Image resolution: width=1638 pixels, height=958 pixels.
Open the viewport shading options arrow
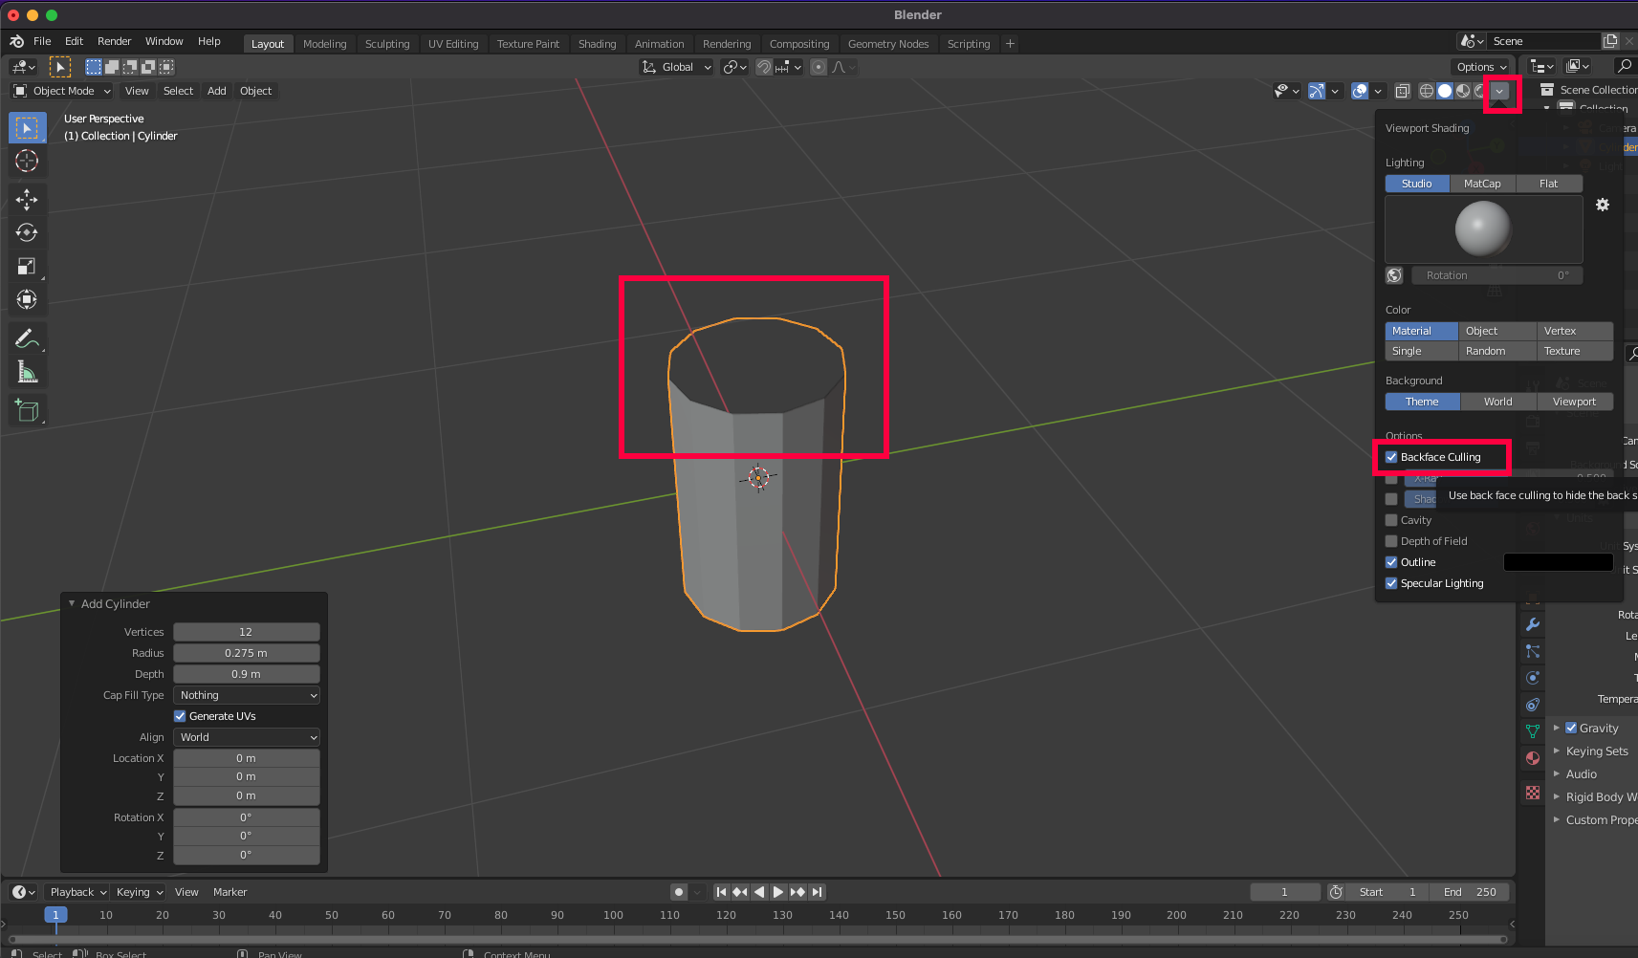(x=1499, y=91)
